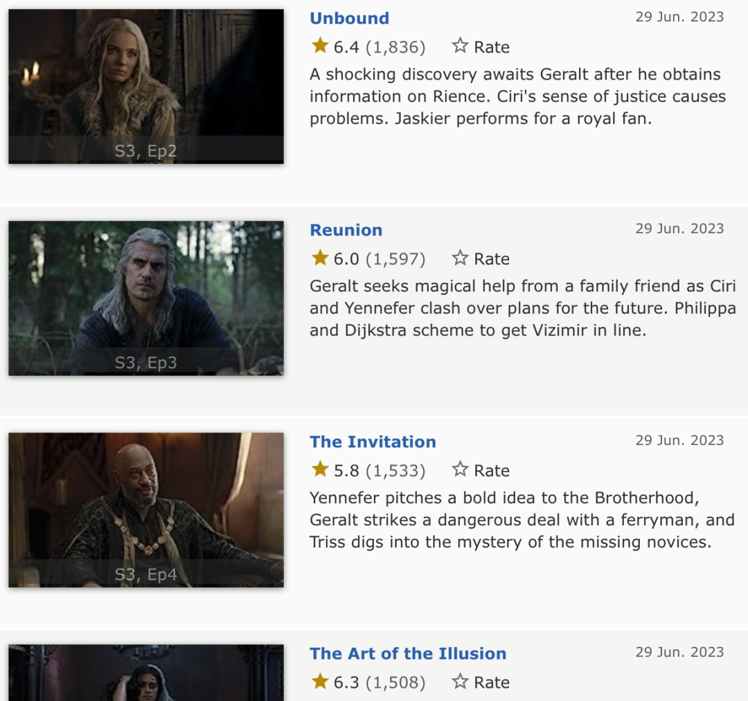Click the gold star beside 6.3 rating
The width and height of the screenshot is (748, 701).
(320, 681)
